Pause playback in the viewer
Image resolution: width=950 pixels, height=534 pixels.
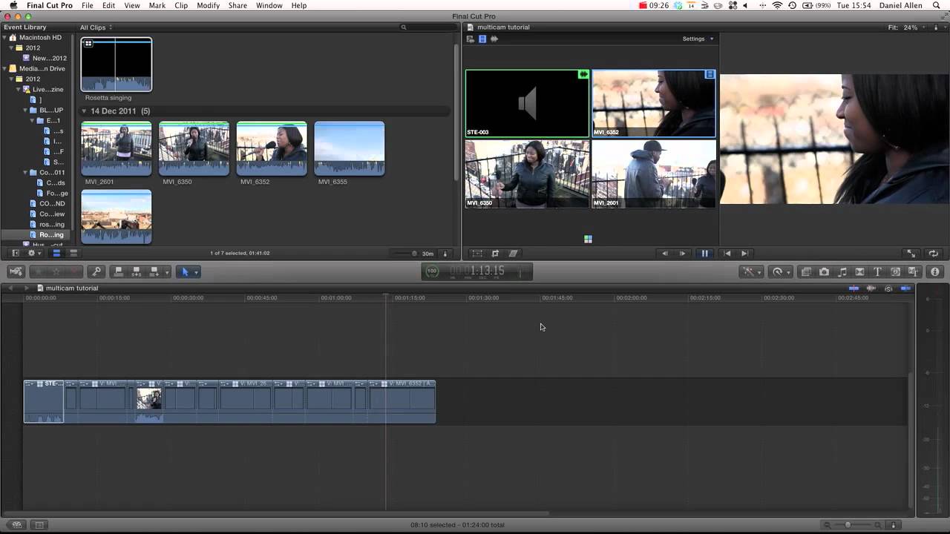click(x=705, y=253)
